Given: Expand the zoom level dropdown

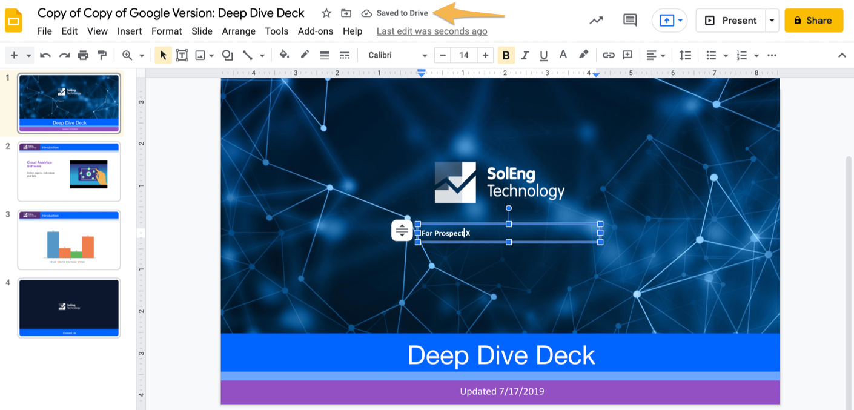Looking at the screenshot, I should [x=141, y=56].
